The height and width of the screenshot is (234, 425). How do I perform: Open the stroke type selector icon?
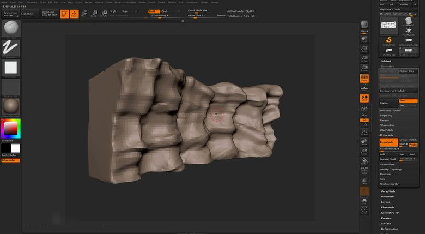click(x=11, y=48)
